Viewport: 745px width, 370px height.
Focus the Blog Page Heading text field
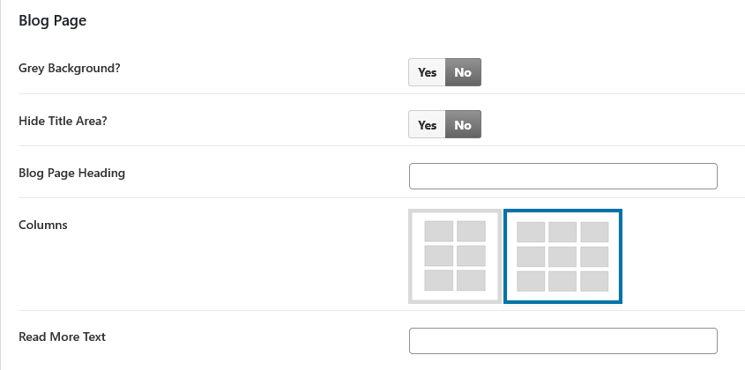coord(563,176)
